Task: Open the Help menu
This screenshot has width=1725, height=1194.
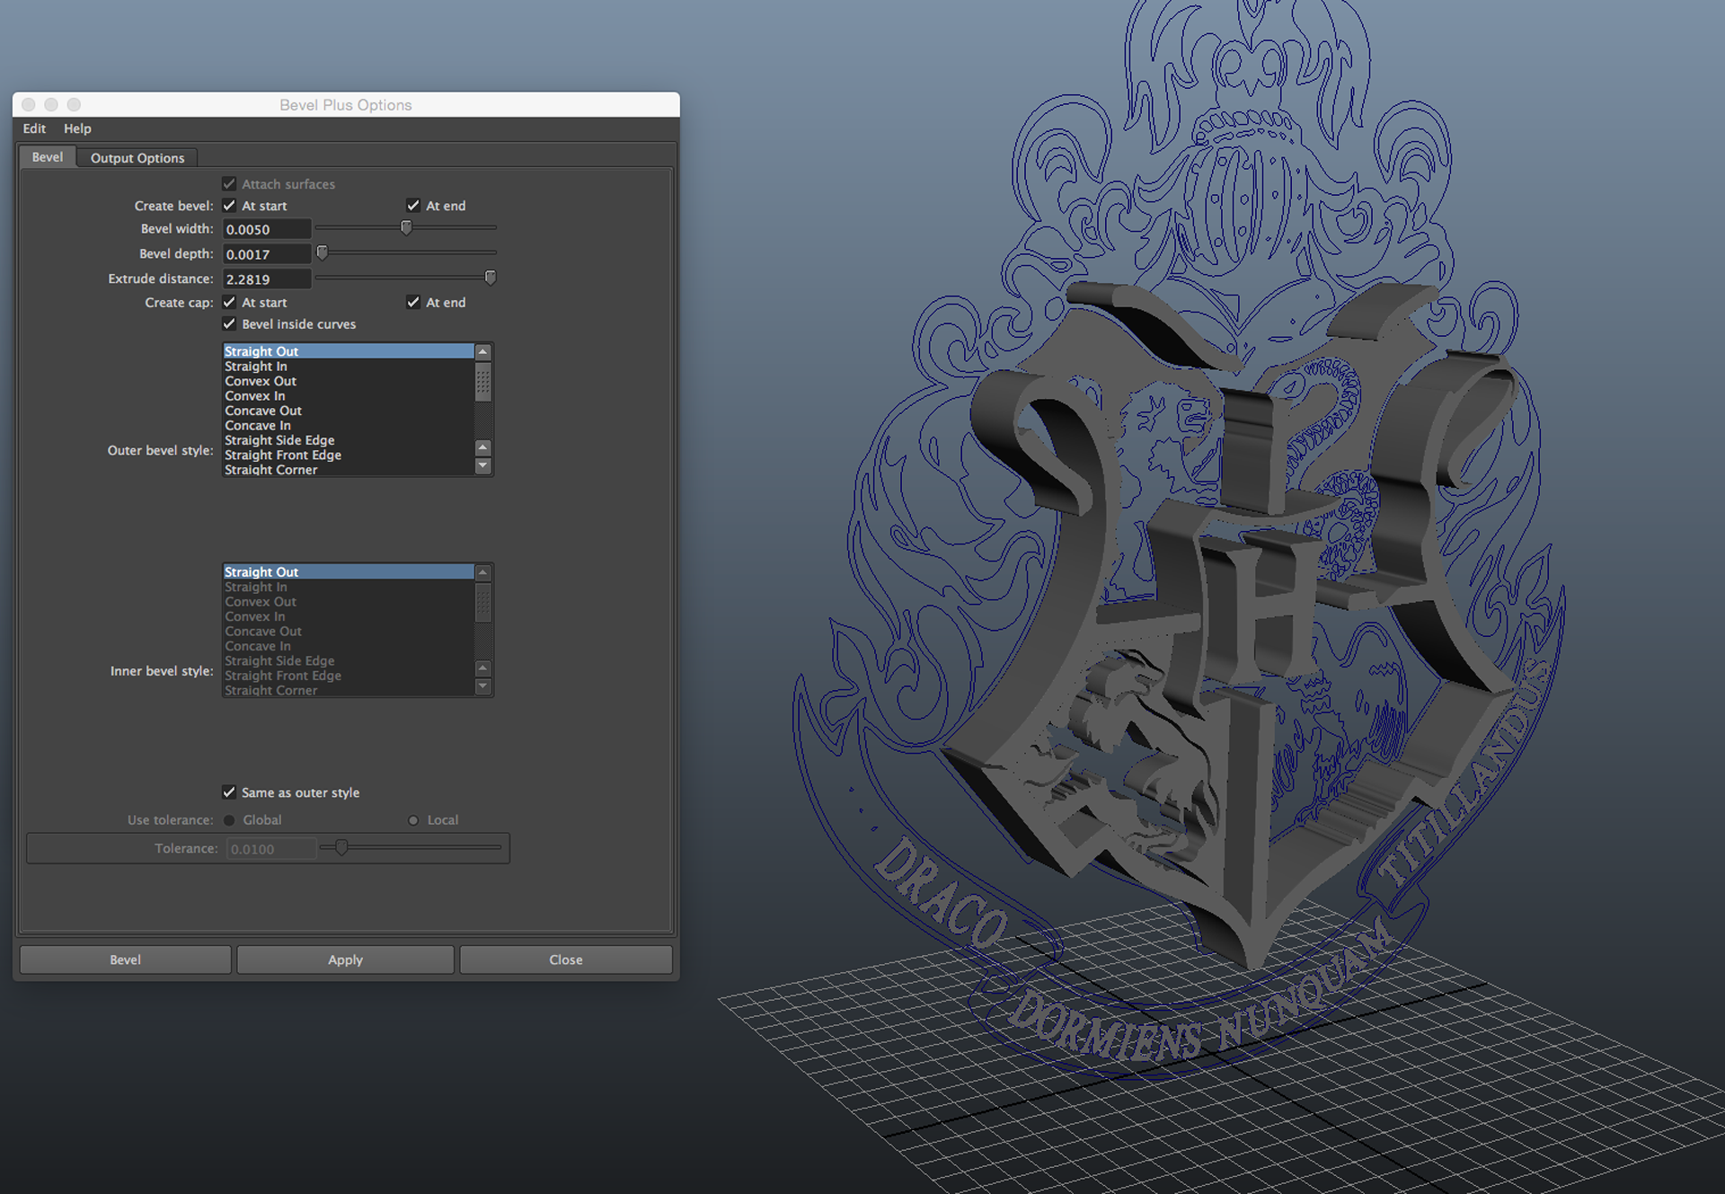Action: [77, 128]
